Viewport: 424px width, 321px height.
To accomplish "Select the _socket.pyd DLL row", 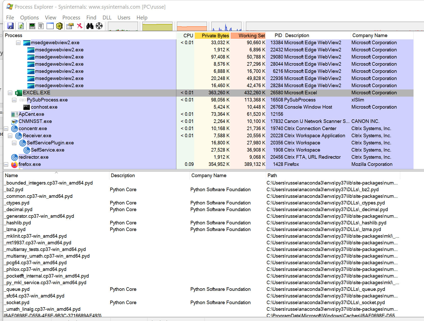I will [x=202, y=303].
